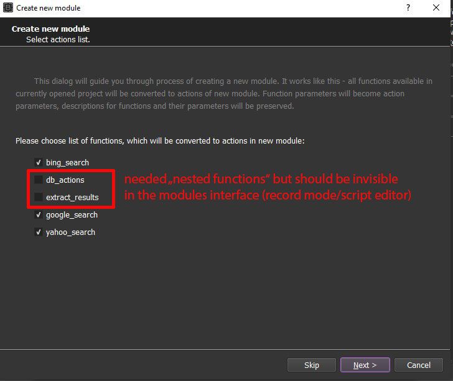The height and width of the screenshot is (381, 453).
Task: Click the extract_results function name
Action: [x=72, y=197]
